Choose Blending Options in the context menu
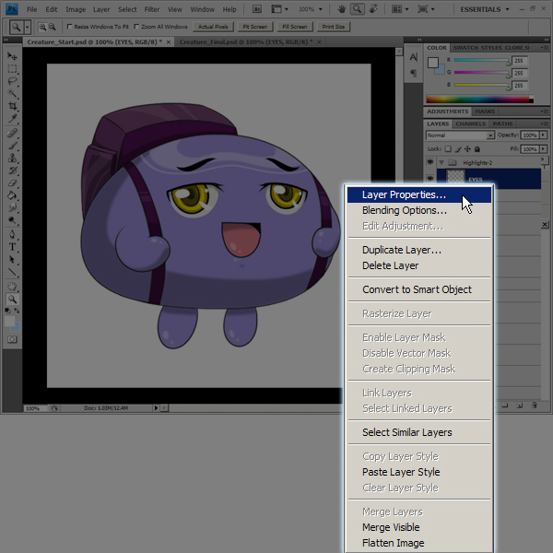 (x=419, y=210)
